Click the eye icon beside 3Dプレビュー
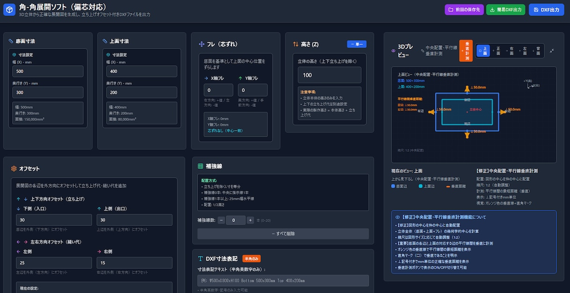The width and height of the screenshot is (570, 293). (x=393, y=51)
